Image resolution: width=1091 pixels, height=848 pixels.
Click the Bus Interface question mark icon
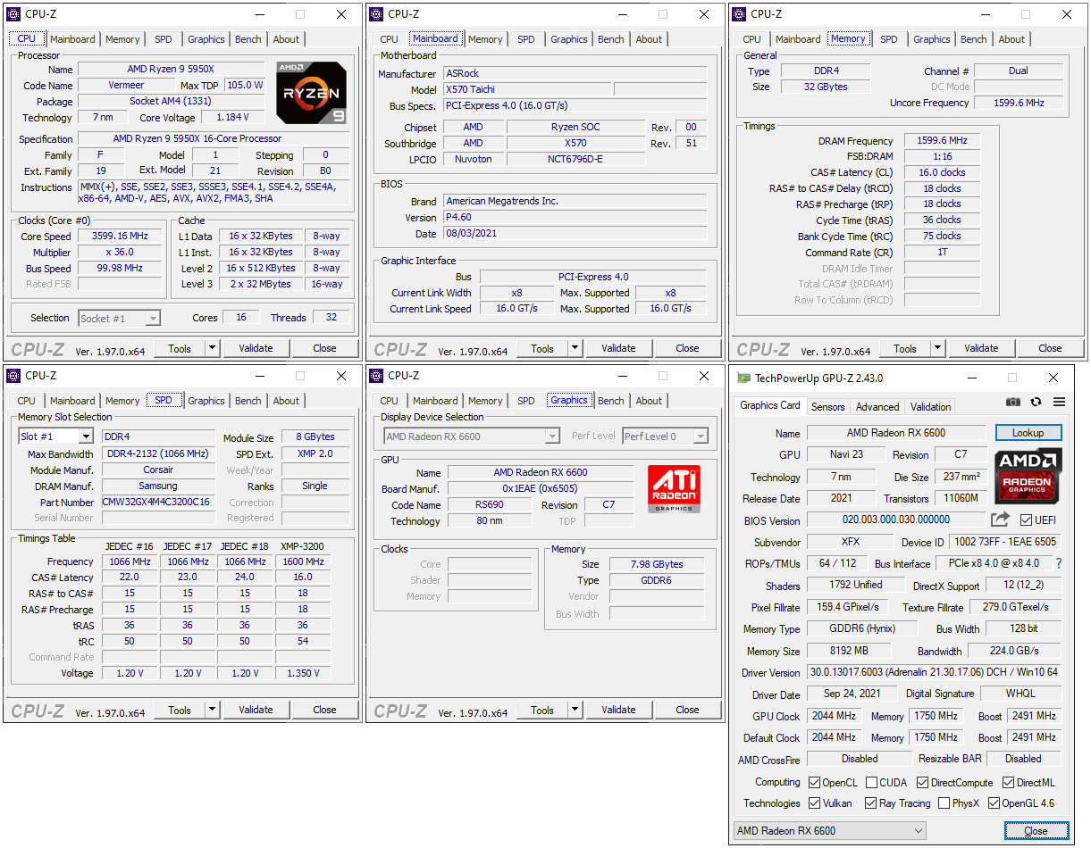pyautogui.click(x=1059, y=563)
